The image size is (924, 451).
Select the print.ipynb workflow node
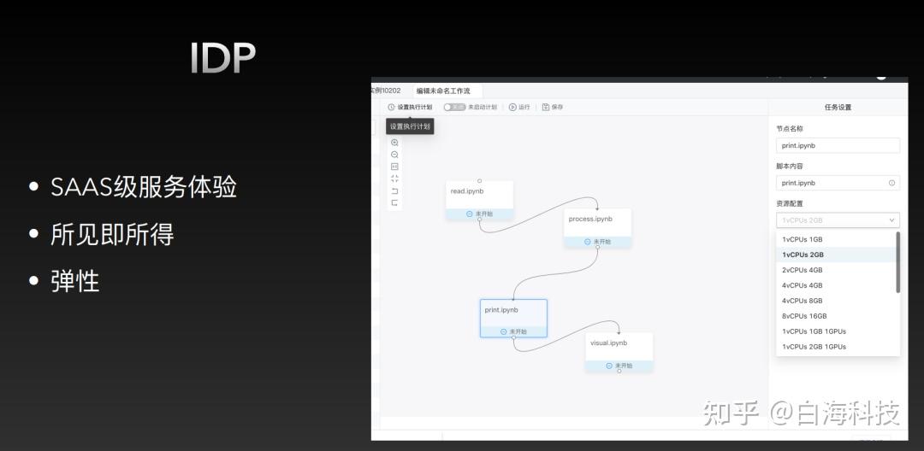click(x=513, y=318)
